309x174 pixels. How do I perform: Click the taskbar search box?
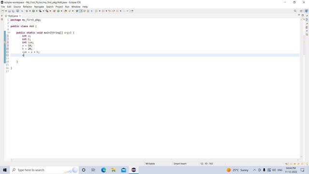coord(44,170)
